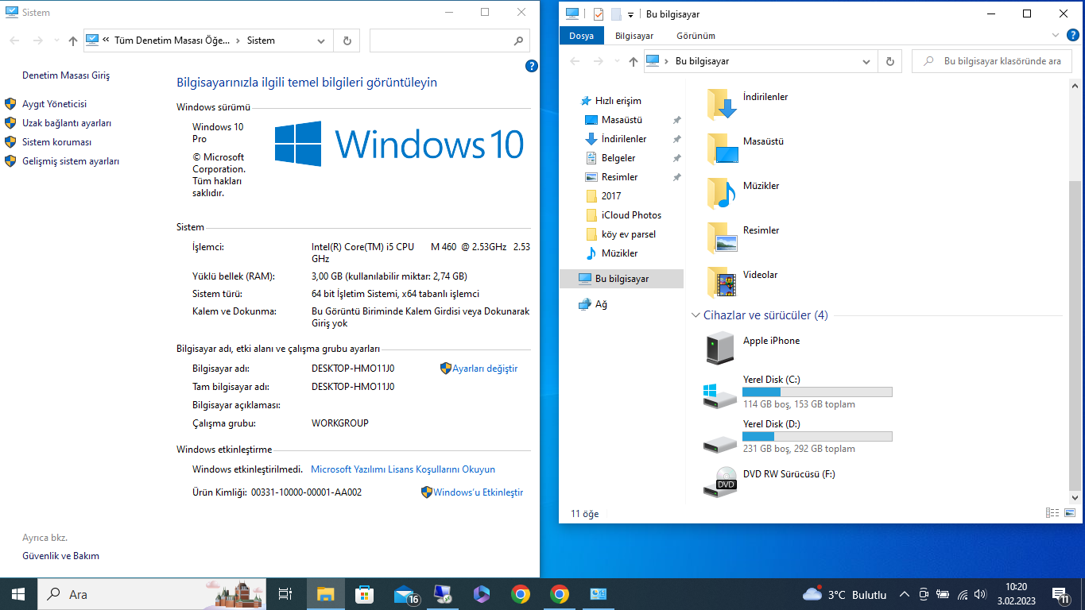The width and height of the screenshot is (1085, 610).
Task: Open the Apple iPhone device icon
Action: click(721, 348)
